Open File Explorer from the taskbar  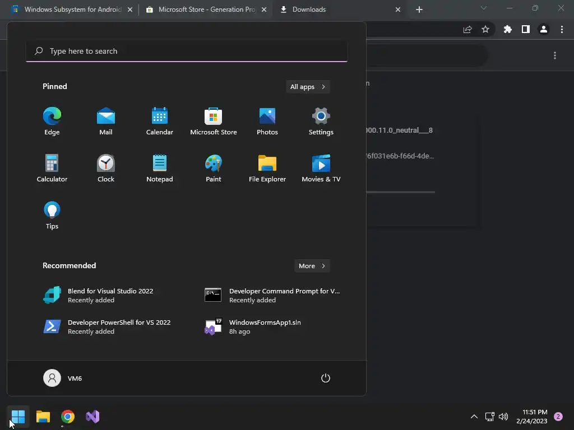click(43, 417)
